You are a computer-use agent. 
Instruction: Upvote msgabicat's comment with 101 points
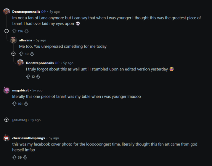point(14,104)
